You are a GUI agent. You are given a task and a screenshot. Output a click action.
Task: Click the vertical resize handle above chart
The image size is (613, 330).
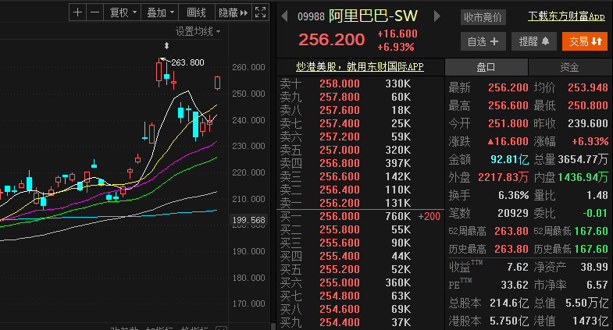click(166, 46)
